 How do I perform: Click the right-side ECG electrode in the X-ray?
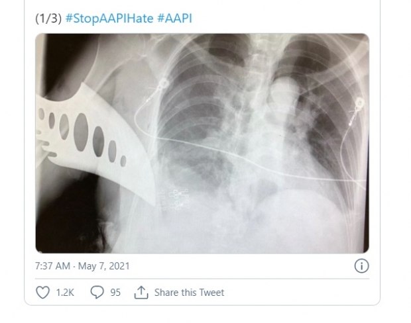pos(359,103)
